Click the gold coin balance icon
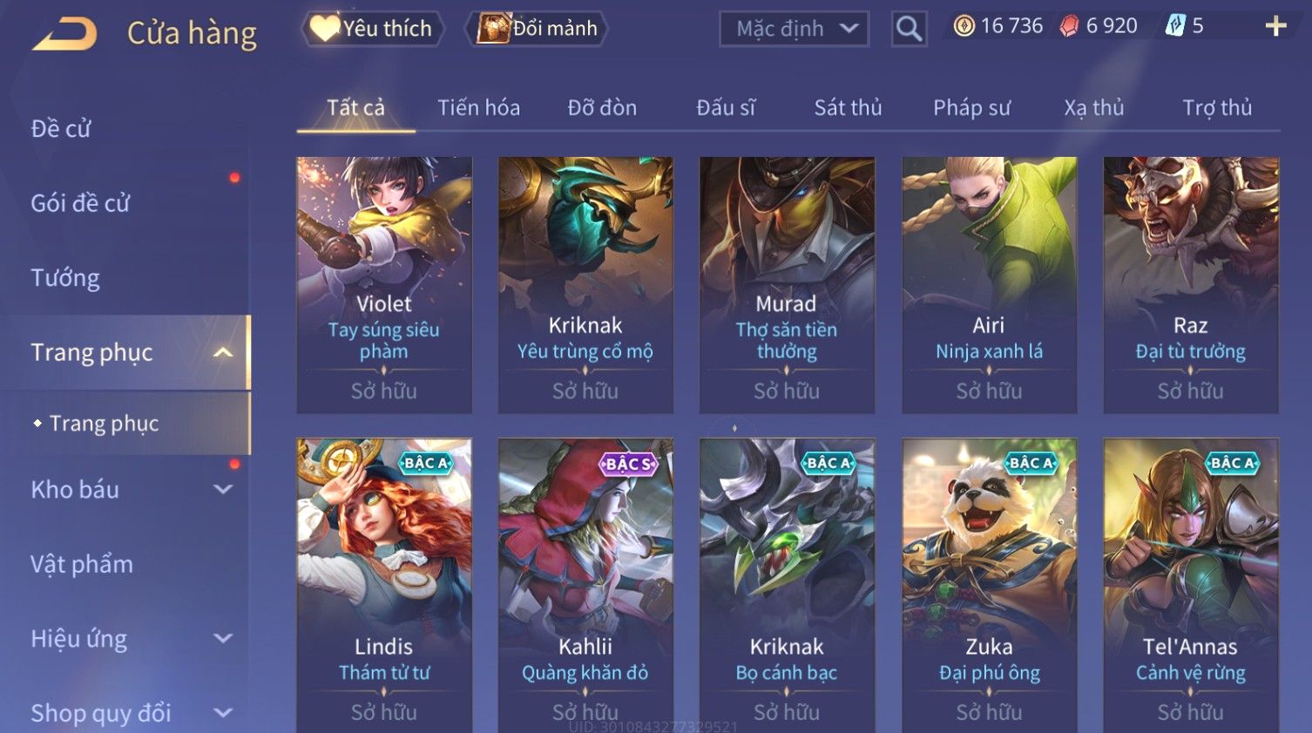 964,26
